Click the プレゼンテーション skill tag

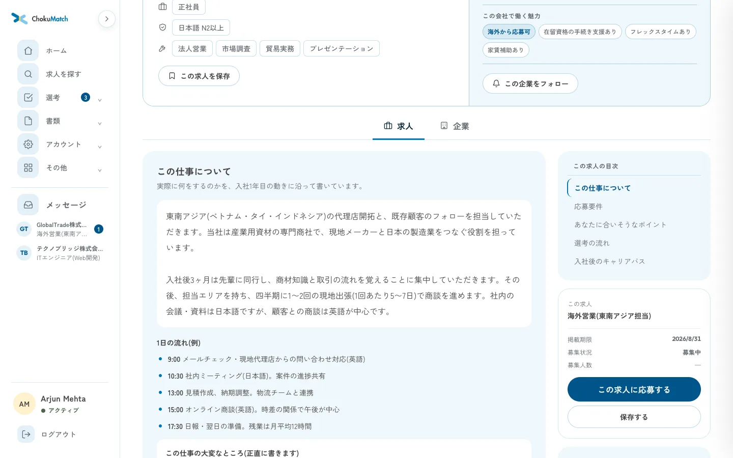click(342, 48)
